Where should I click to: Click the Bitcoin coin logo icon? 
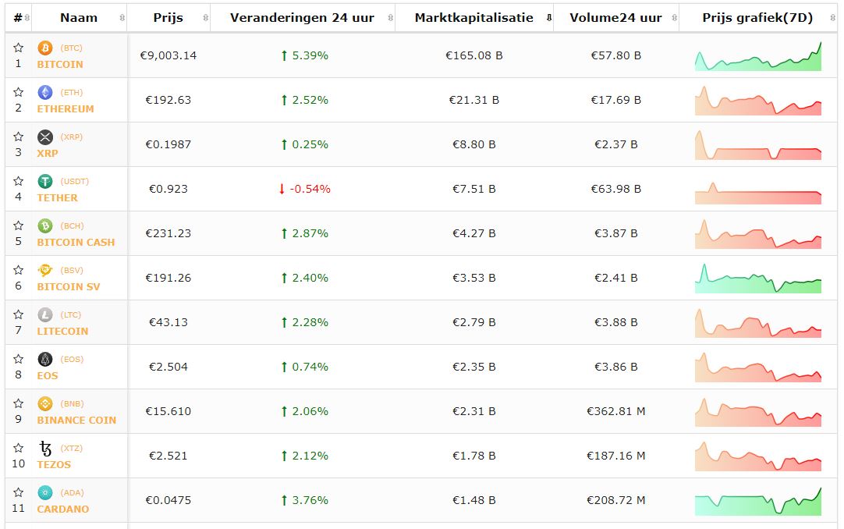click(45, 48)
